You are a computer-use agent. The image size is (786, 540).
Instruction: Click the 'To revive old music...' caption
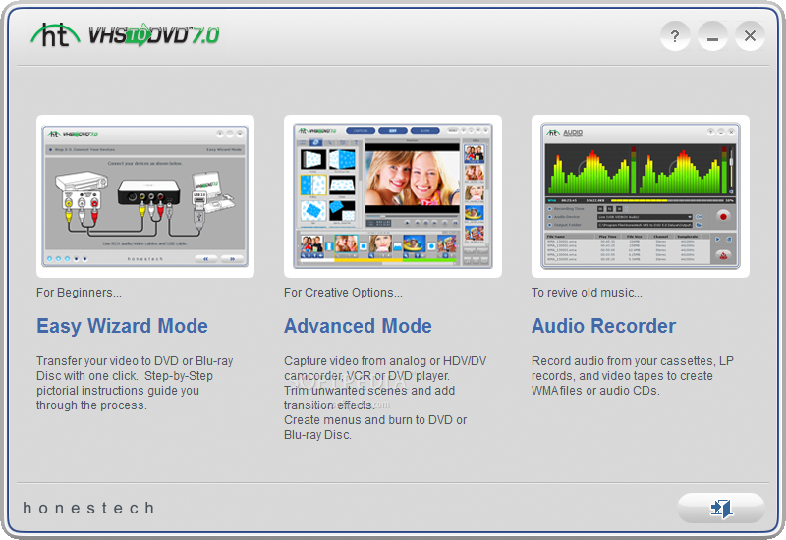587,293
